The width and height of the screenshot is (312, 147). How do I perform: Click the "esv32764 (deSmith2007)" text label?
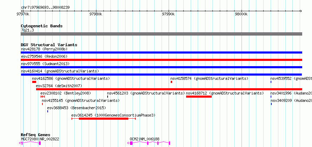[x=59, y=86]
